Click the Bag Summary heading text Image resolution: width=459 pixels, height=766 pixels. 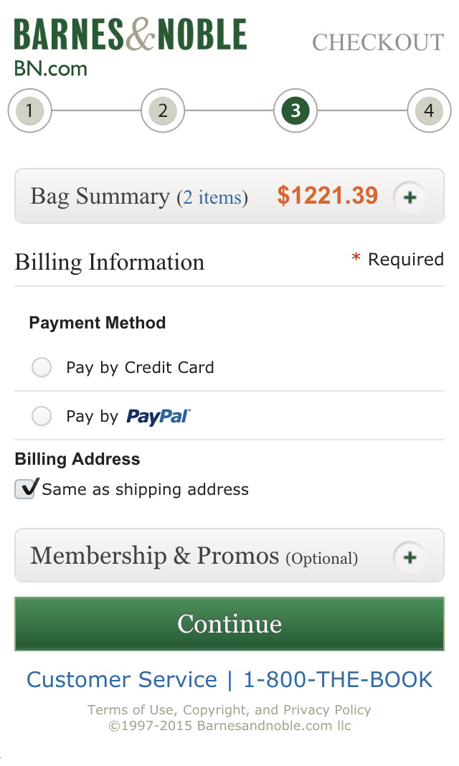pos(99,197)
